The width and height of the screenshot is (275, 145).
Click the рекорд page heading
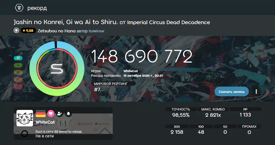click(x=37, y=8)
